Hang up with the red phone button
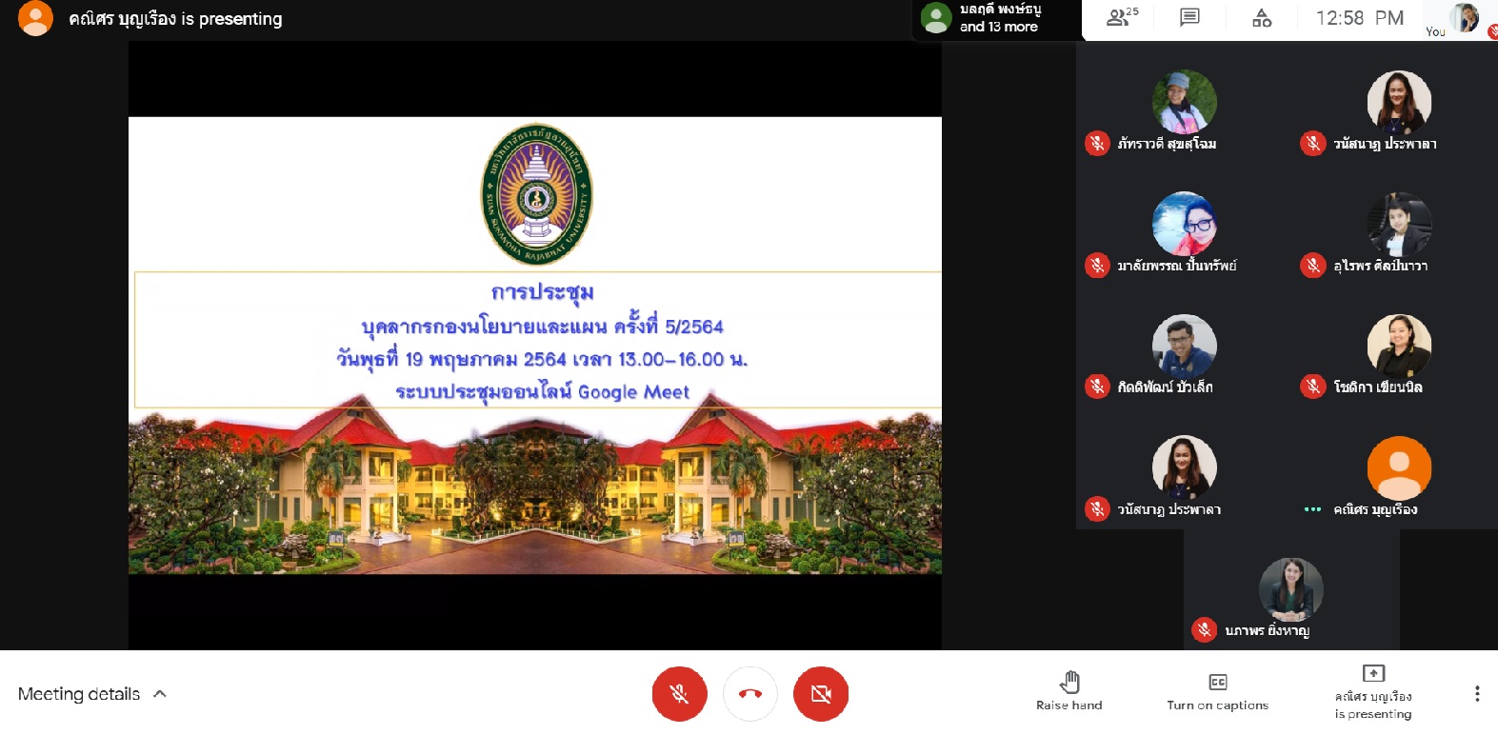 pos(750,693)
